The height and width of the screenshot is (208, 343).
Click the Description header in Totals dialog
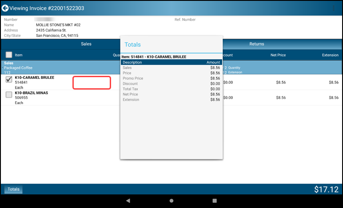coord(132,63)
